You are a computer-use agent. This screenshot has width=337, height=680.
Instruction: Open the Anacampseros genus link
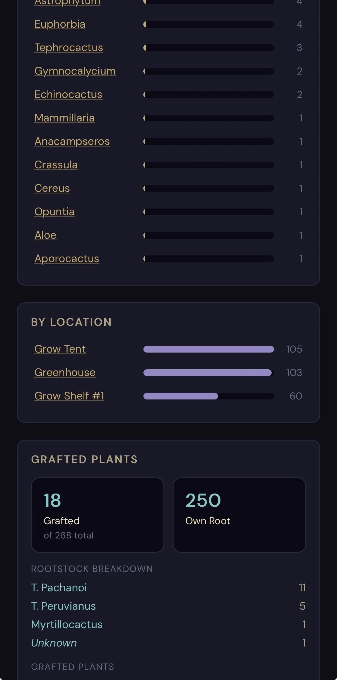(72, 142)
